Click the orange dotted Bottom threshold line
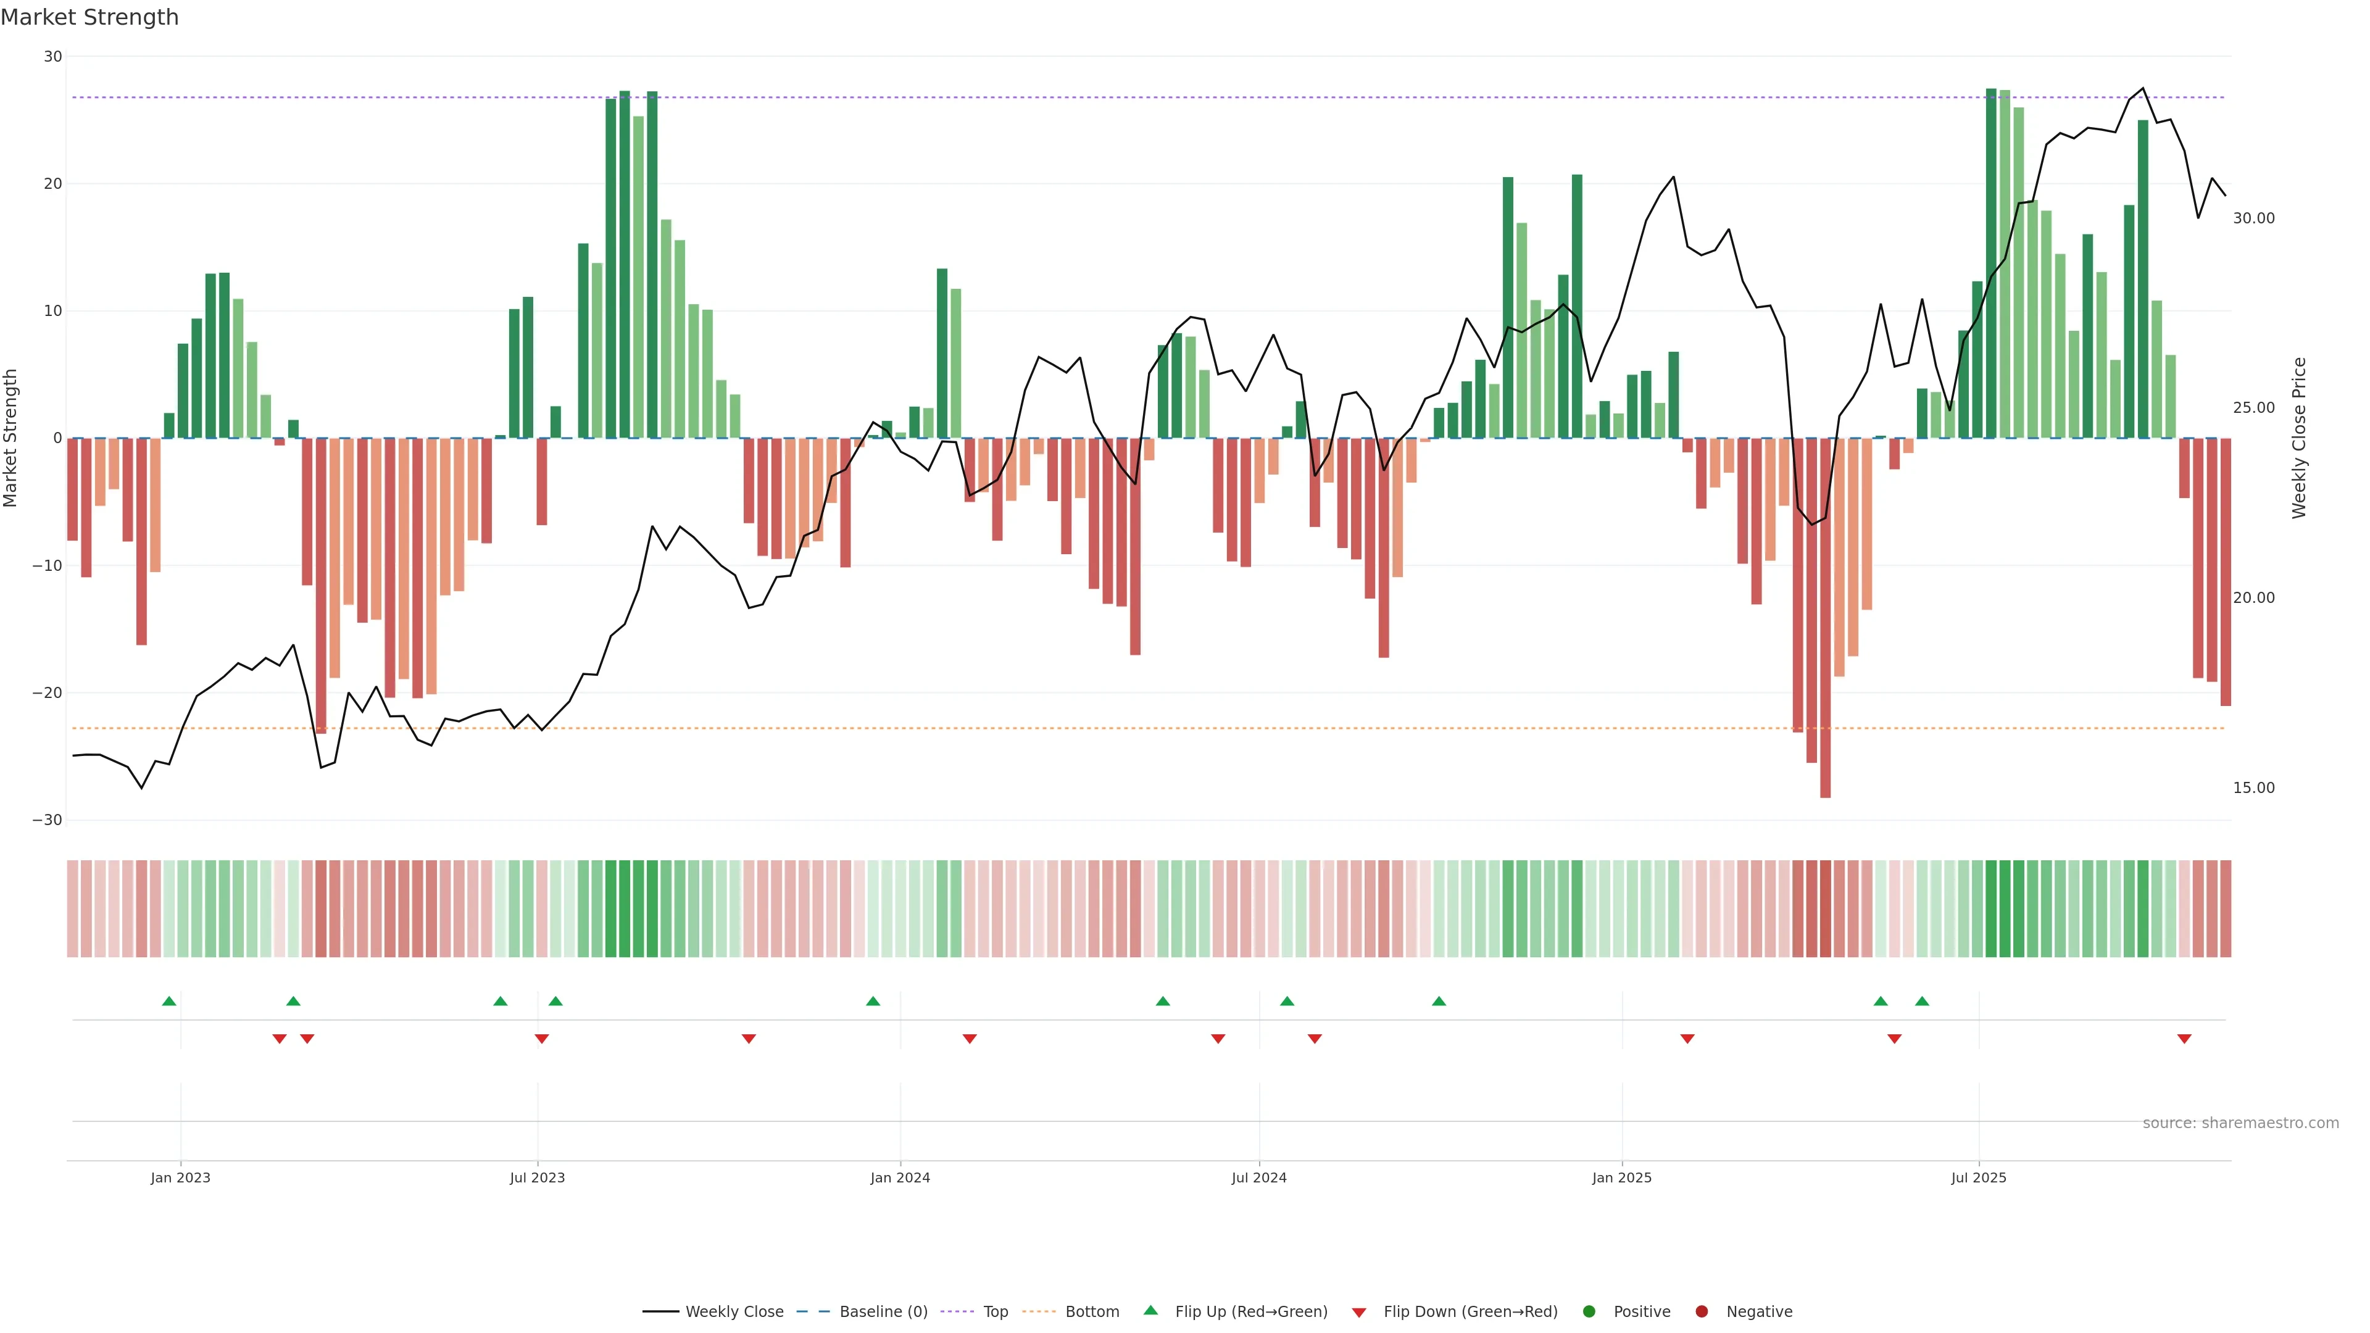 coord(1104,729)
